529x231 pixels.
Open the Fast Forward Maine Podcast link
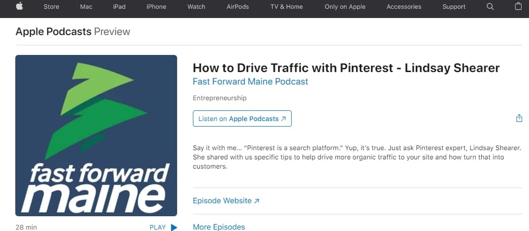(250, 81)
